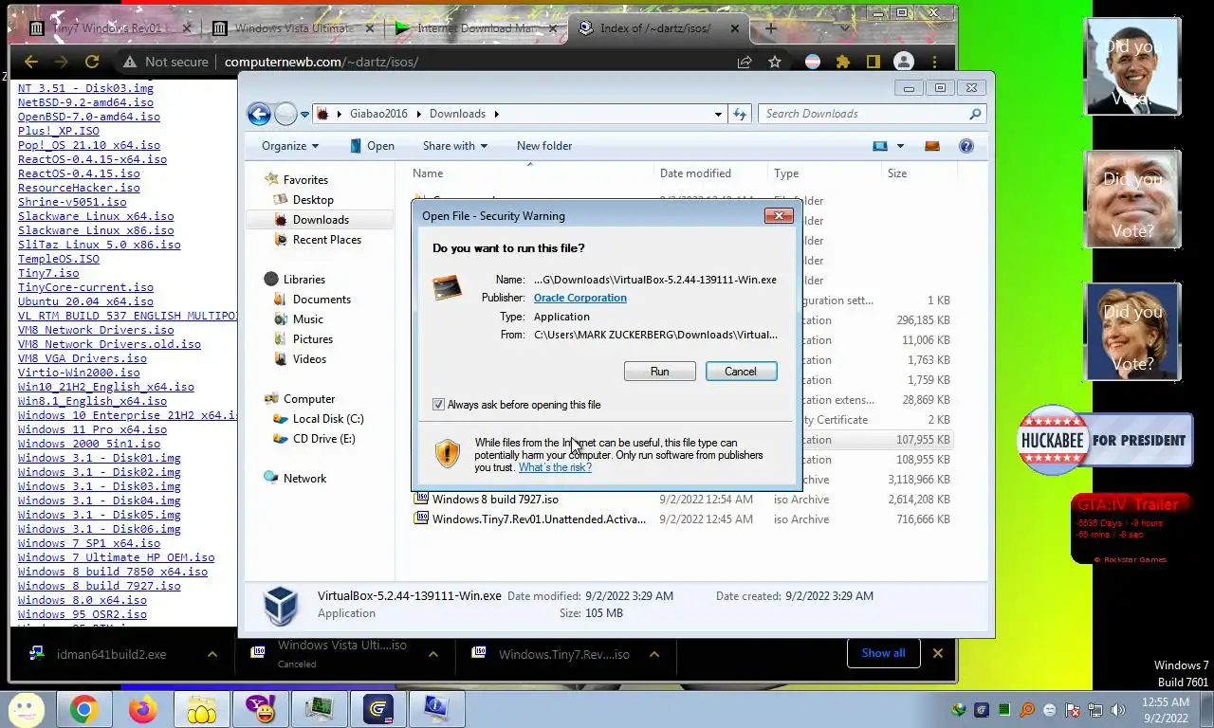Select Desktop under Favorites
This screenshot has height=728, width=1214.
[313, 200]
